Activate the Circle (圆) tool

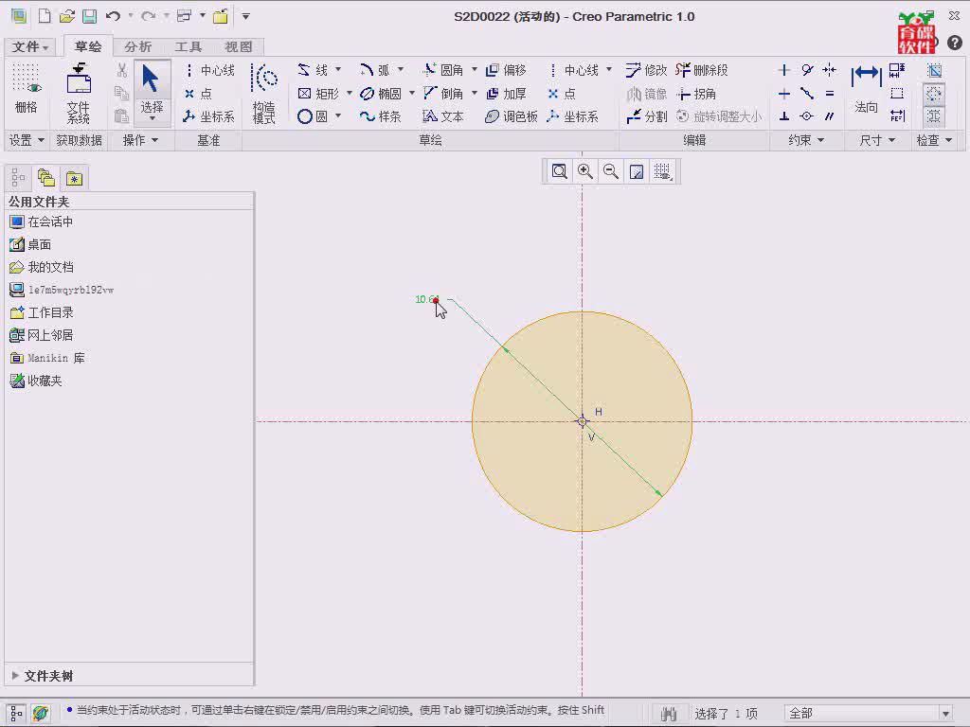[313, 116]
